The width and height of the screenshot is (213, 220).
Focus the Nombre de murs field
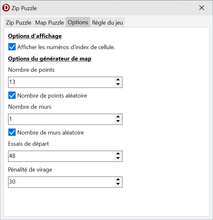(61, 119)
